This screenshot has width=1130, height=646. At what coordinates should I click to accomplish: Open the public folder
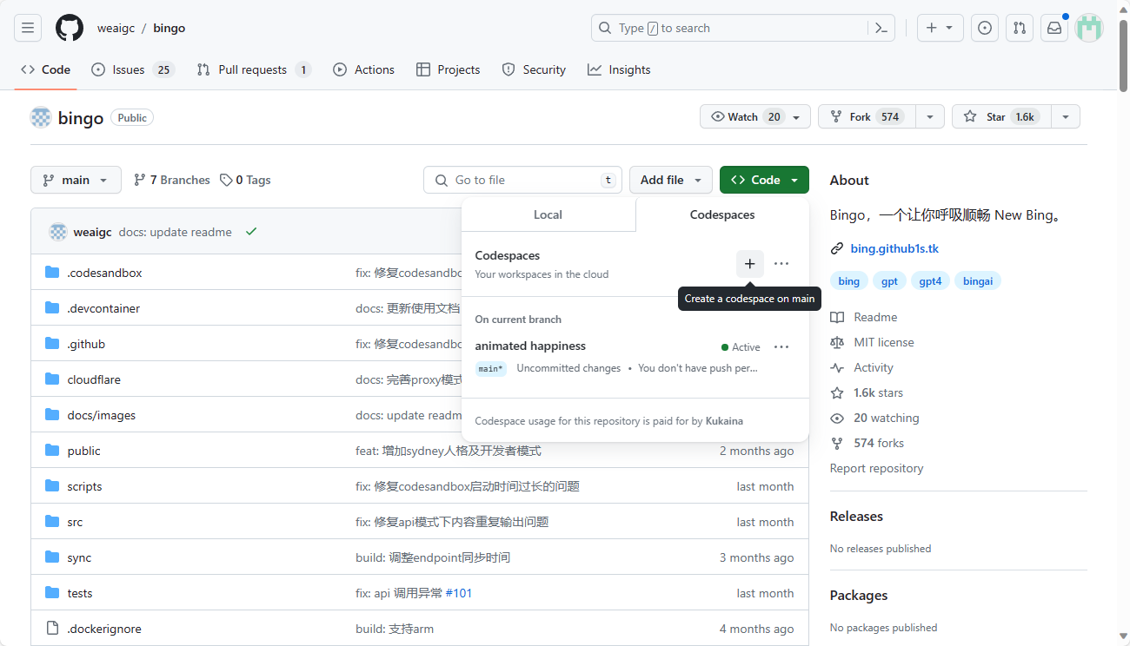tap(83, 451)
